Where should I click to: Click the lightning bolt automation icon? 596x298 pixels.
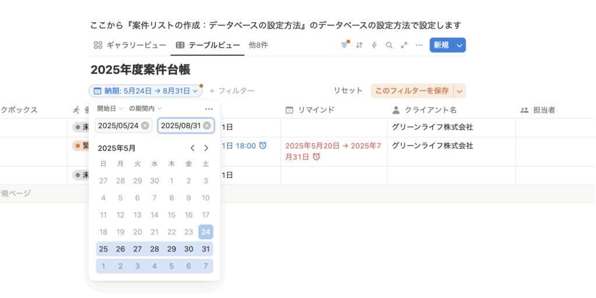pyautogui.click(x=374, y=45)
